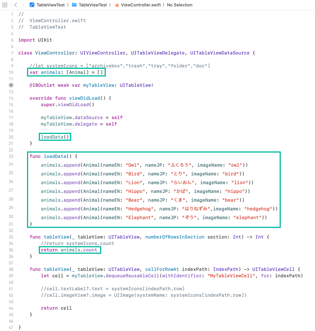Click the back navigation chevron
The image size is (315, 331).
(16, 5)
